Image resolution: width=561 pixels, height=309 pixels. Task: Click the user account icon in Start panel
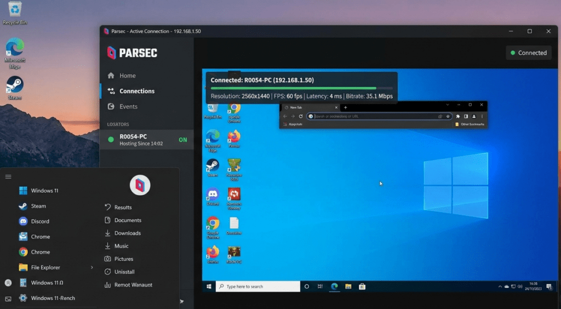pos(8,283)
